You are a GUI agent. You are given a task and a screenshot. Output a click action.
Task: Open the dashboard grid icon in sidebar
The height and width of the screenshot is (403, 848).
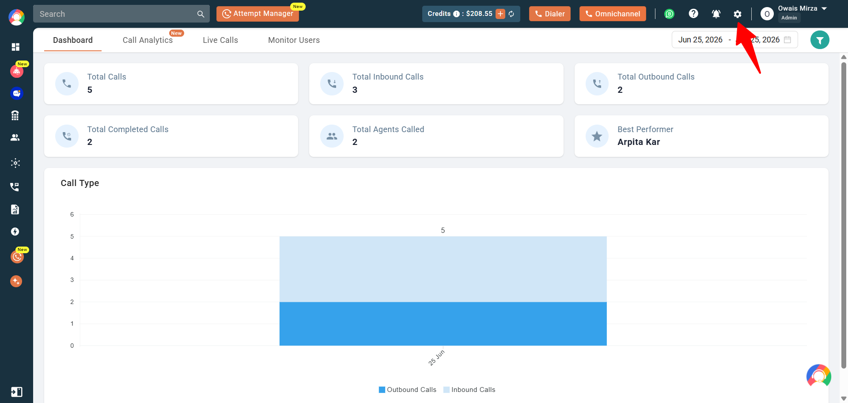15,47
